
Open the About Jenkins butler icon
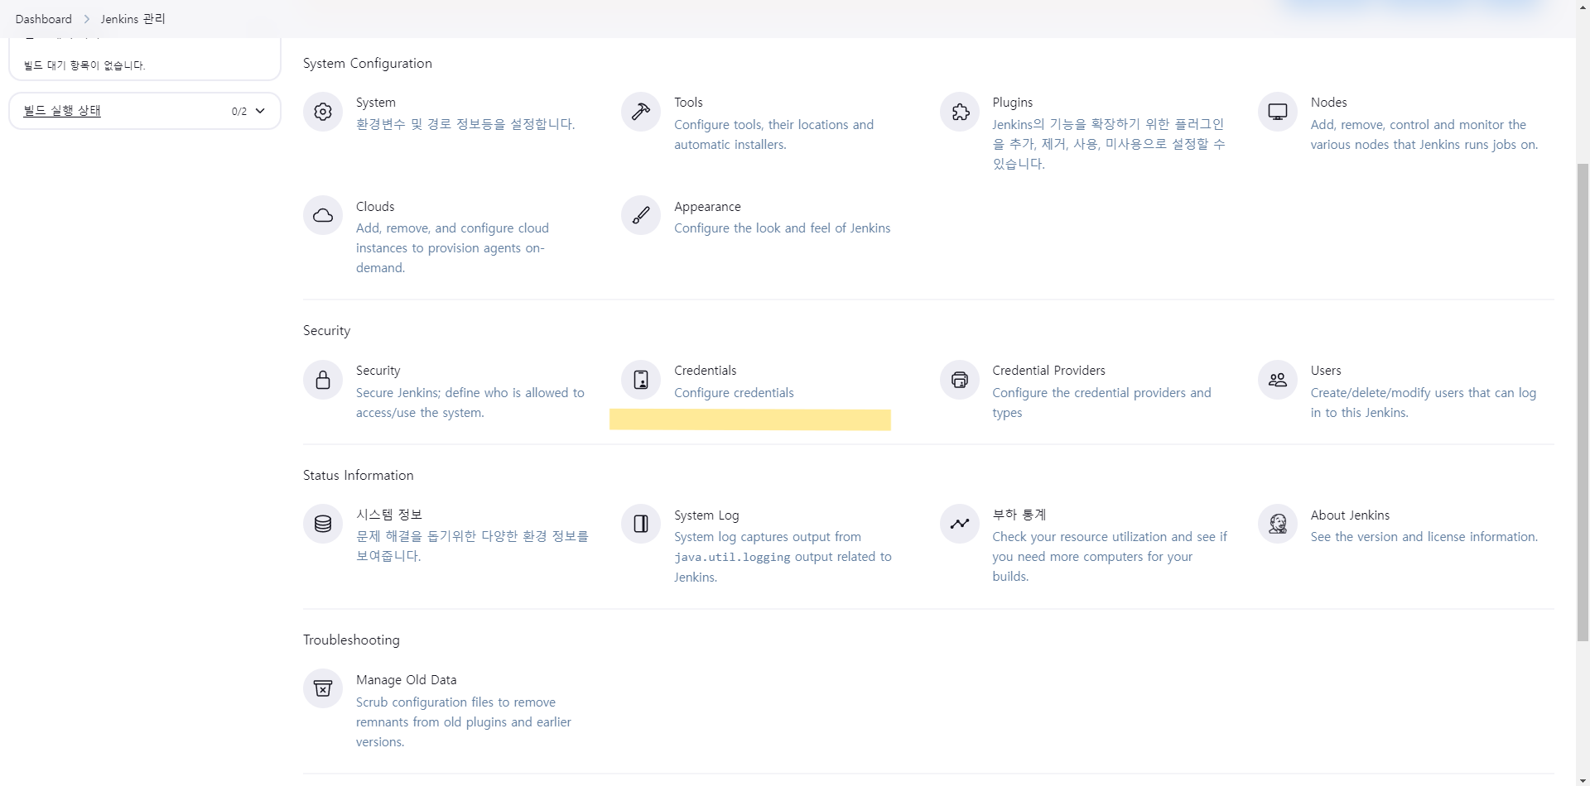point(1278,524)
